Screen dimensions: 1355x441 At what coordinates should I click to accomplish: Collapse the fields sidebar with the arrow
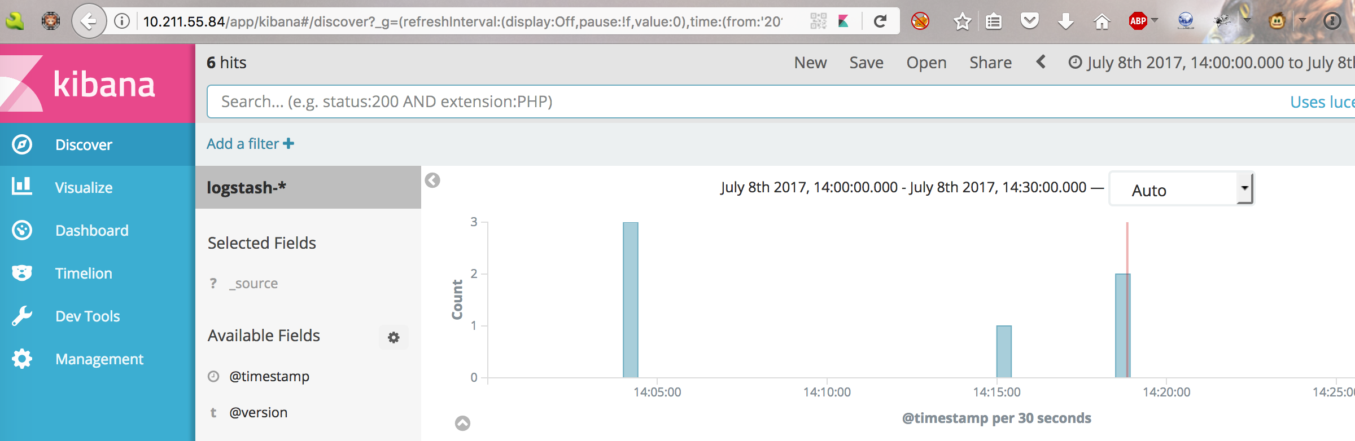click(432, 180)
